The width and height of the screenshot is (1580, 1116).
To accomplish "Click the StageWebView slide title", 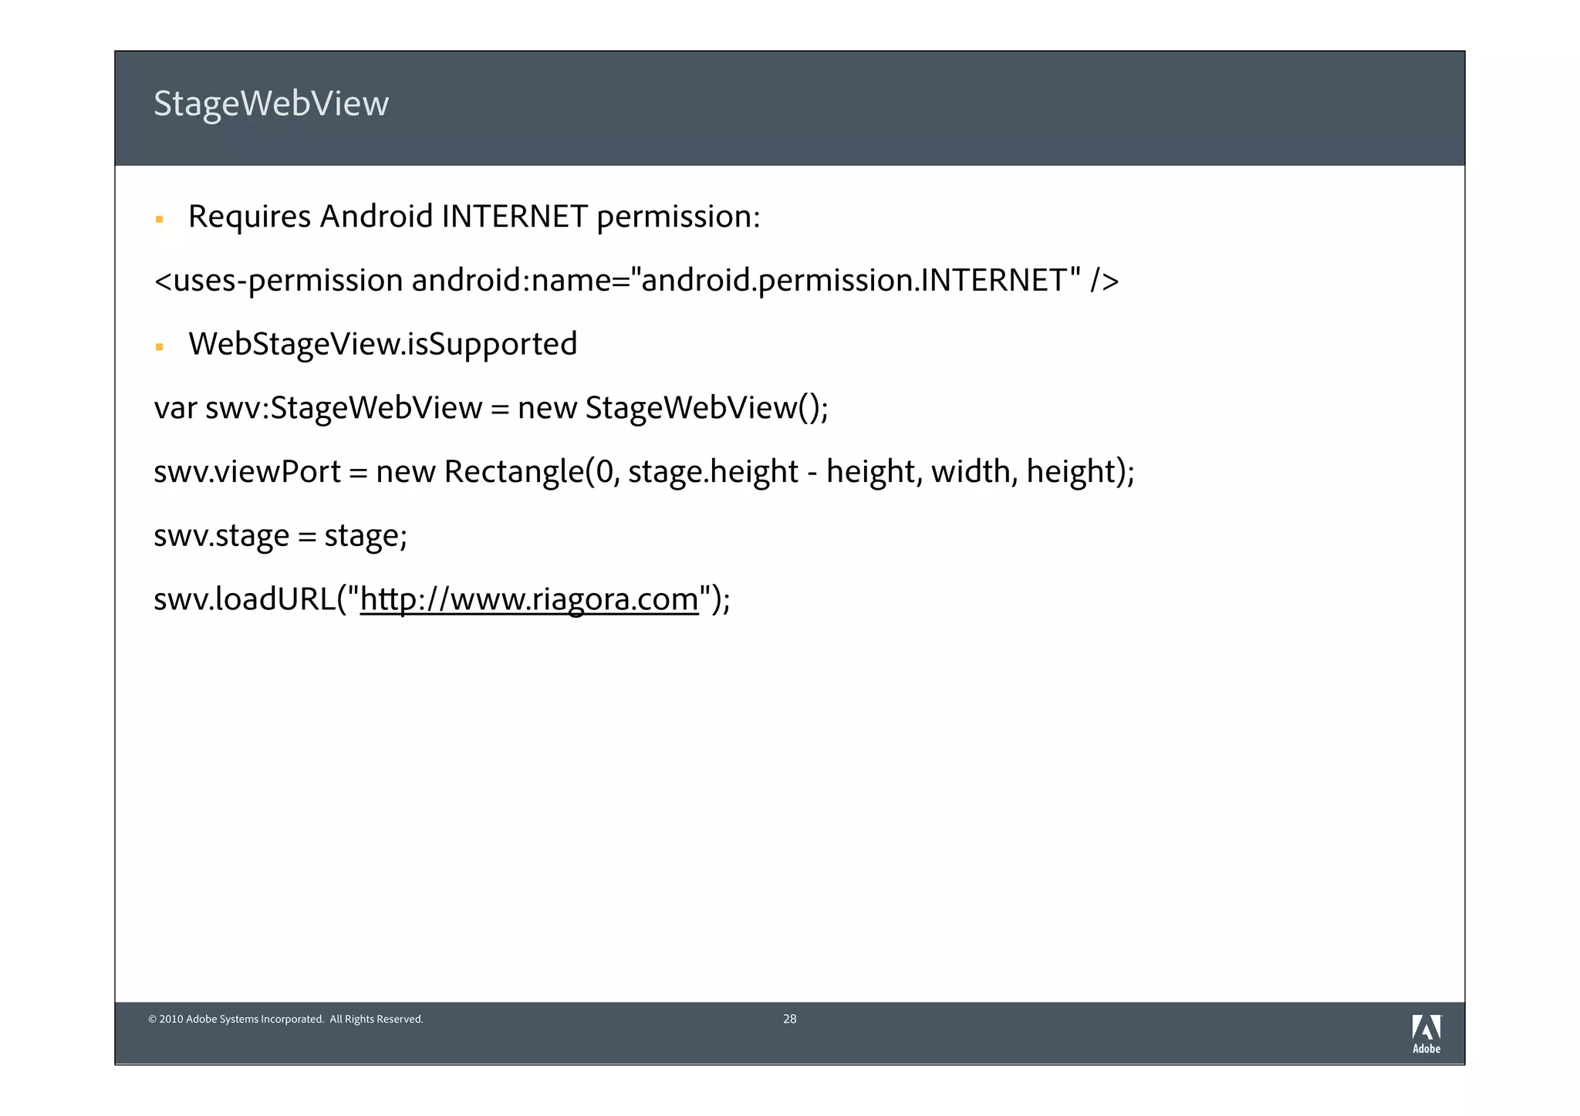I will (271, 104).
